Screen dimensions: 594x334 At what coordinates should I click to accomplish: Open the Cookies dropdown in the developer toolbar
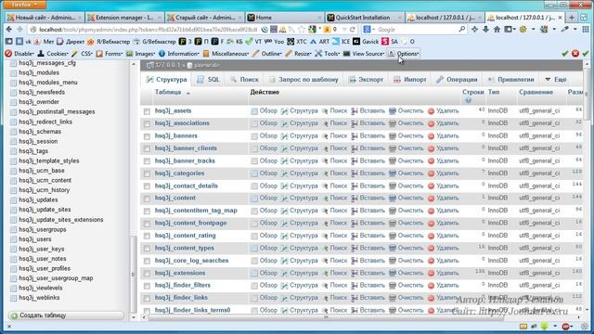[53, 54]
